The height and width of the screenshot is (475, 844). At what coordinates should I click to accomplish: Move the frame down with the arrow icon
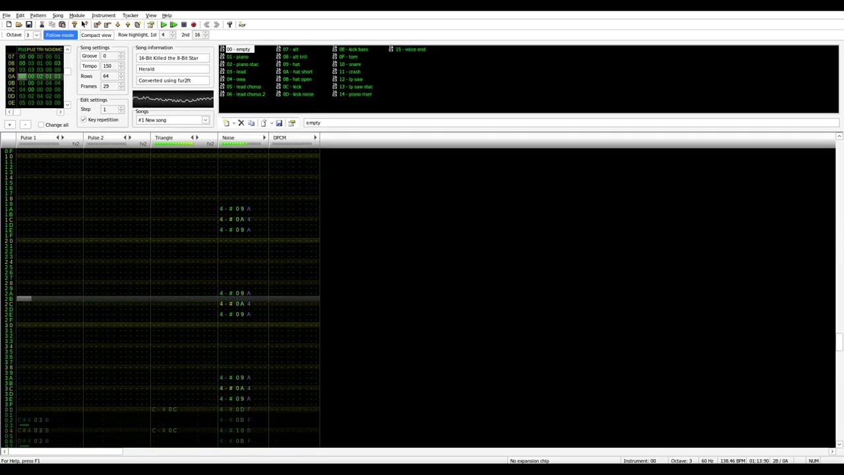tap(117, 24)
